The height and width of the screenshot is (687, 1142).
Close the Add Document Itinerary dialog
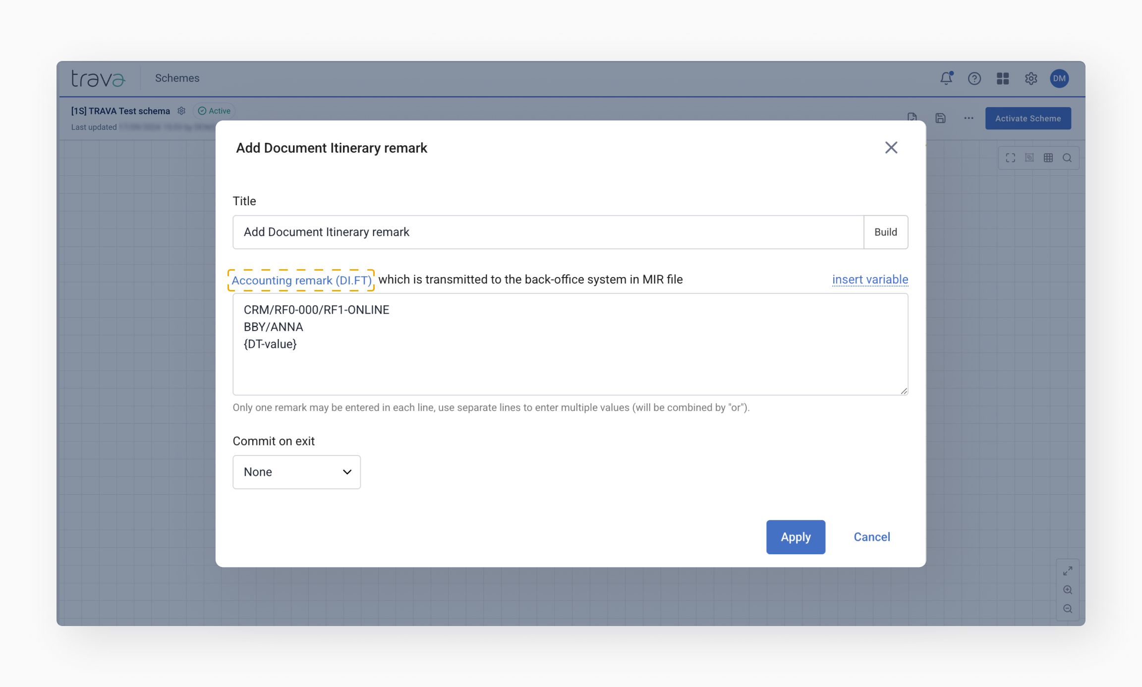[891, 148]
